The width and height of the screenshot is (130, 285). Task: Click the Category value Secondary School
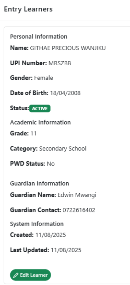click(x=63, y=149)
